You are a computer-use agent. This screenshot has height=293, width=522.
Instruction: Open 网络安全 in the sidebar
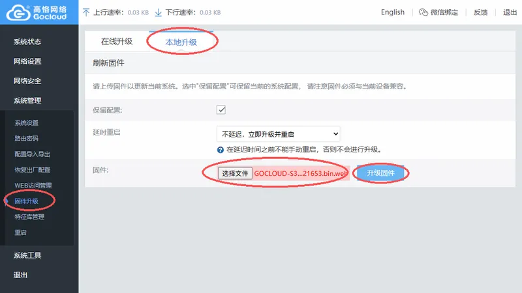[27, 81]
